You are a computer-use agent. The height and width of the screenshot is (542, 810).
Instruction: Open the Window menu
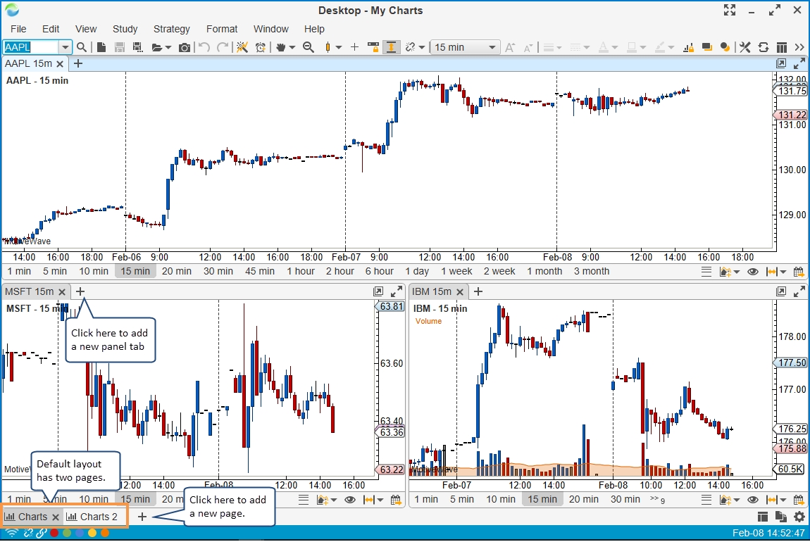pyautogui.click(x=270, y=29)
